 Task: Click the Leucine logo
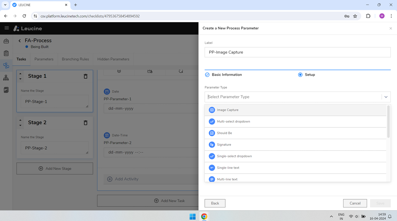(28, 28)
